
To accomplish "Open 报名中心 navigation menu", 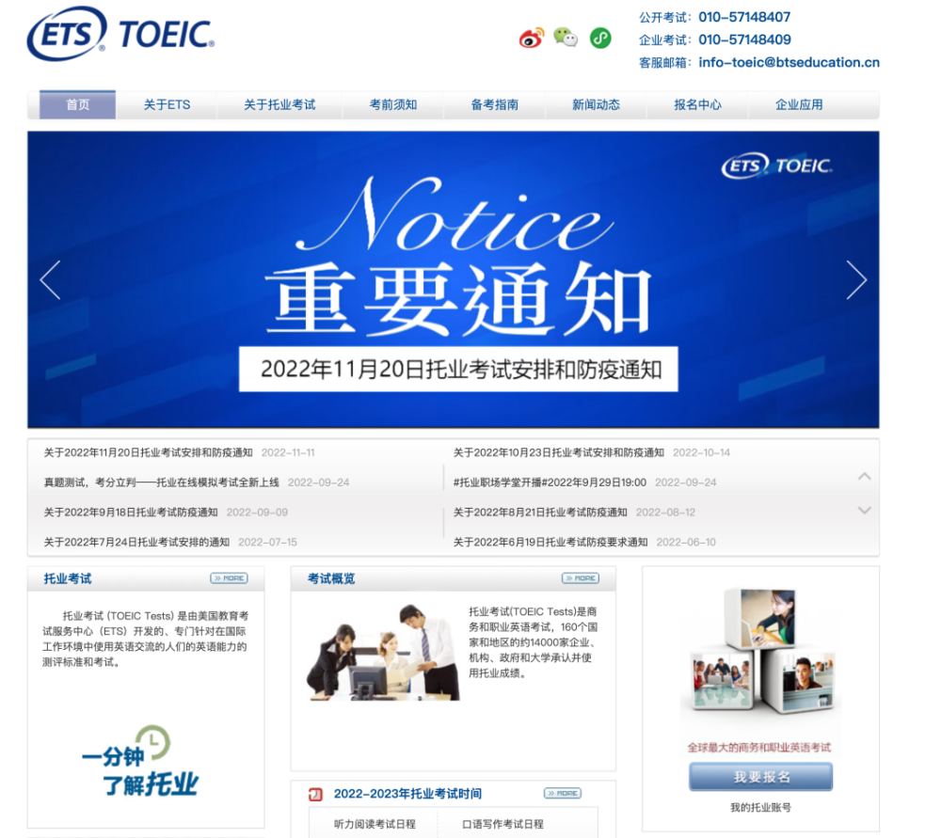I will [697, 105].
